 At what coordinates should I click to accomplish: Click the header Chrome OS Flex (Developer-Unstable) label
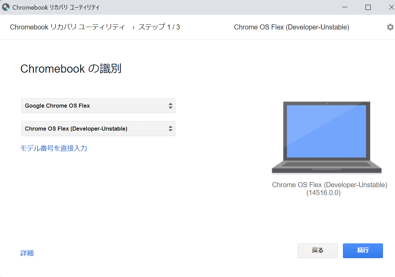292,27
